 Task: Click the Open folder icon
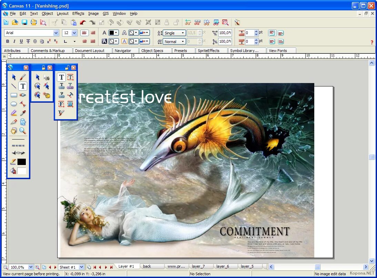15,22
